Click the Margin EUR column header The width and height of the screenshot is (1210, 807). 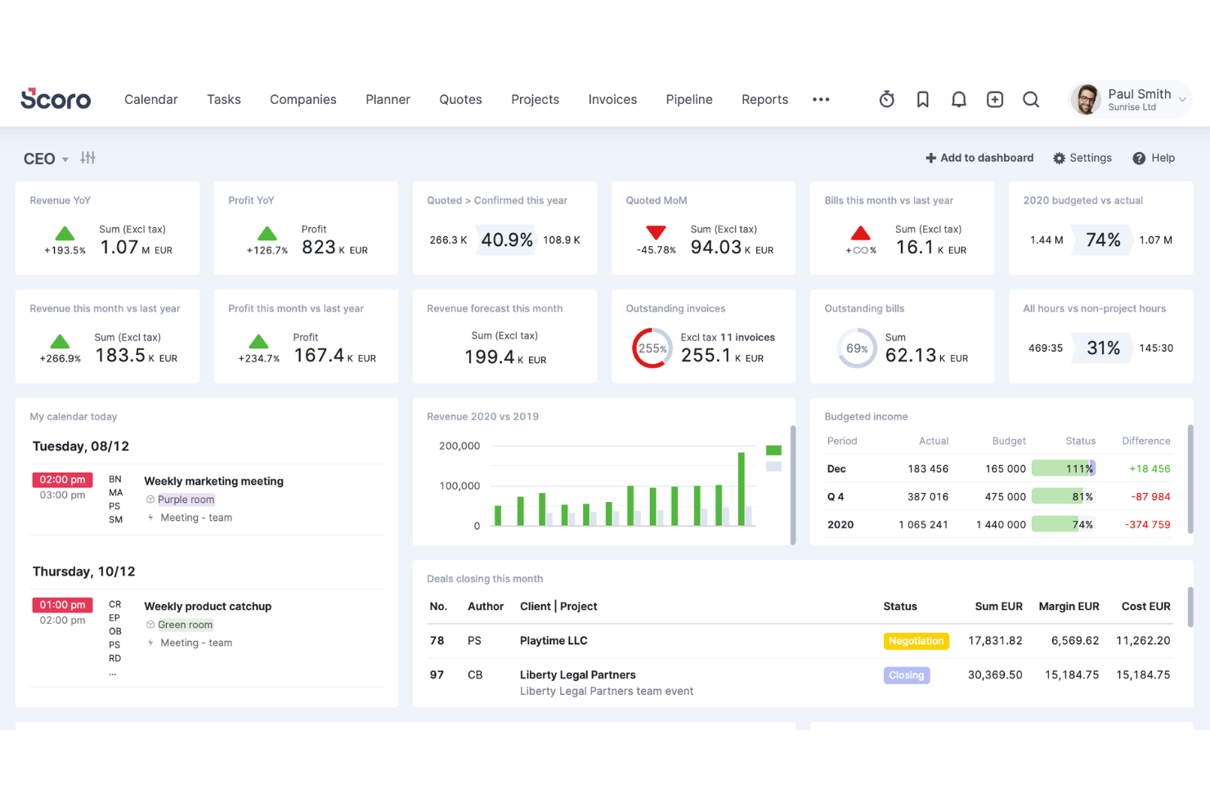(x=1069, y=606)
